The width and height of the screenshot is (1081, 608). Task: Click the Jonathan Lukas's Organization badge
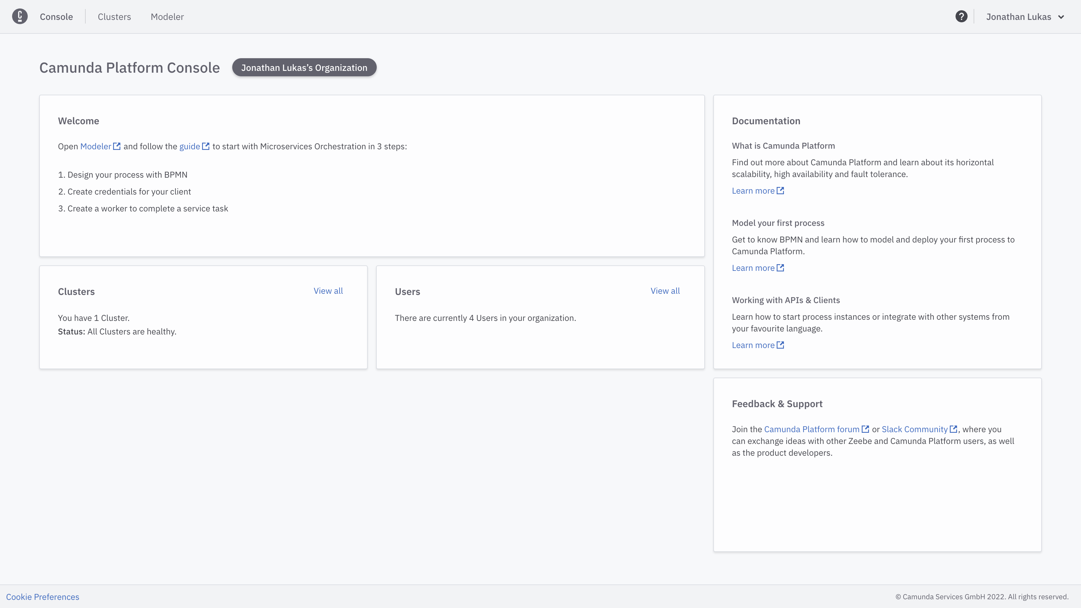tap(304, 68)
